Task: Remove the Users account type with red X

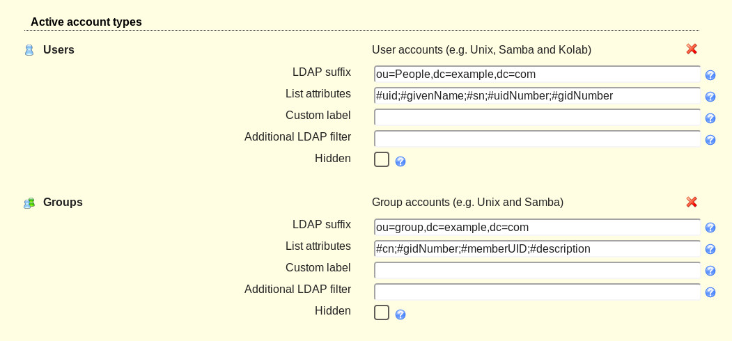Action: point(692,49)
